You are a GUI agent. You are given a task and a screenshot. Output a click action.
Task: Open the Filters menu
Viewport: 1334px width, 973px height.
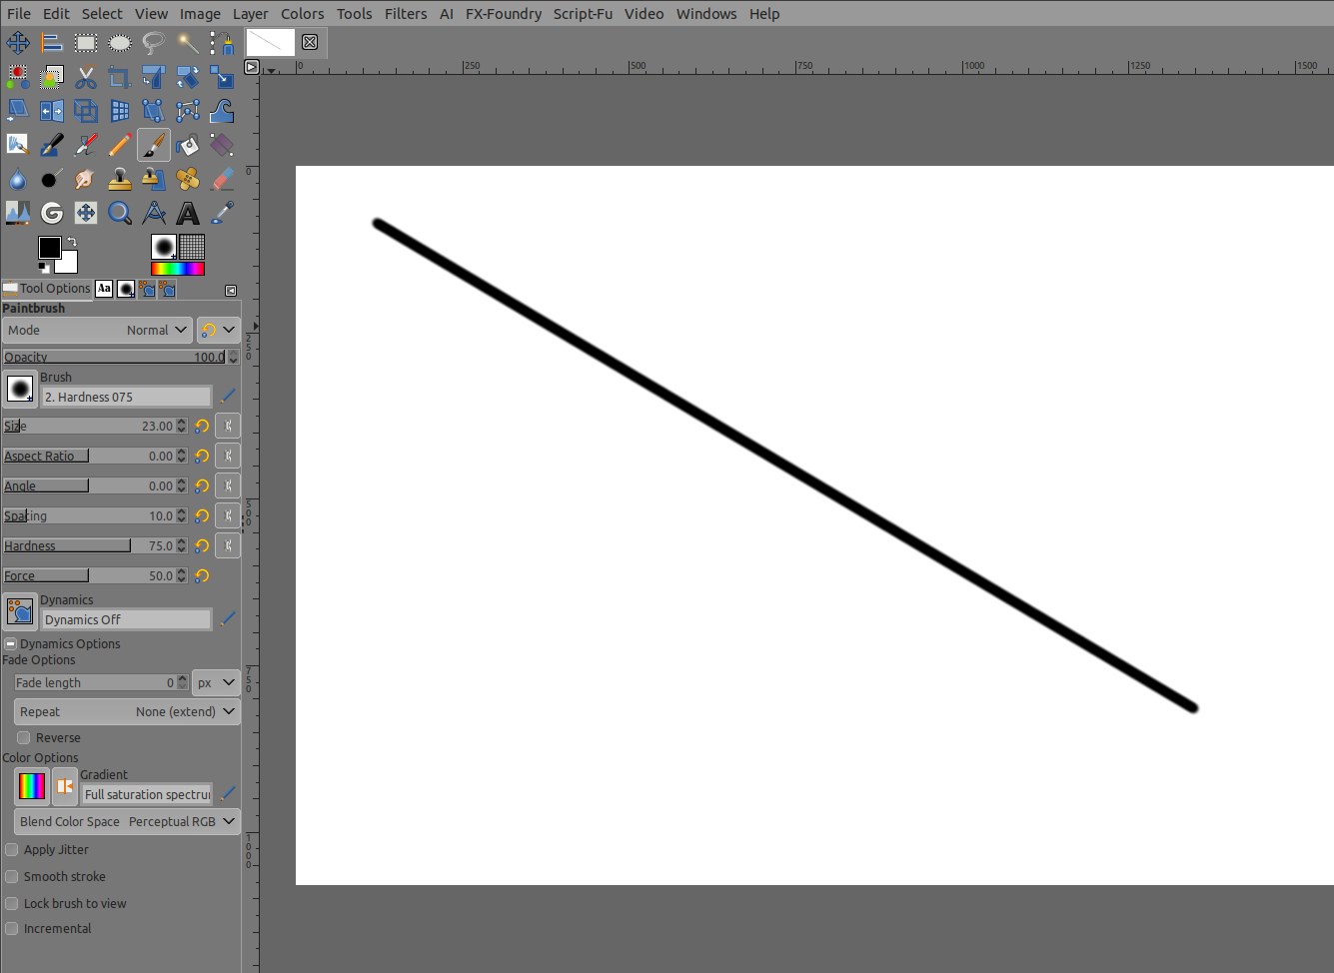[406, 14]
